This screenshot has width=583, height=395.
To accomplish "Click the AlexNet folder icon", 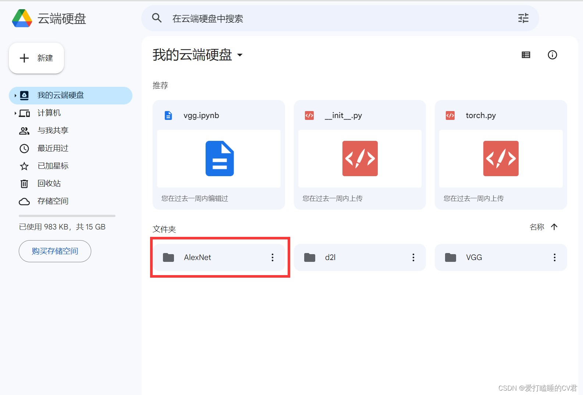I will [168, 257].
